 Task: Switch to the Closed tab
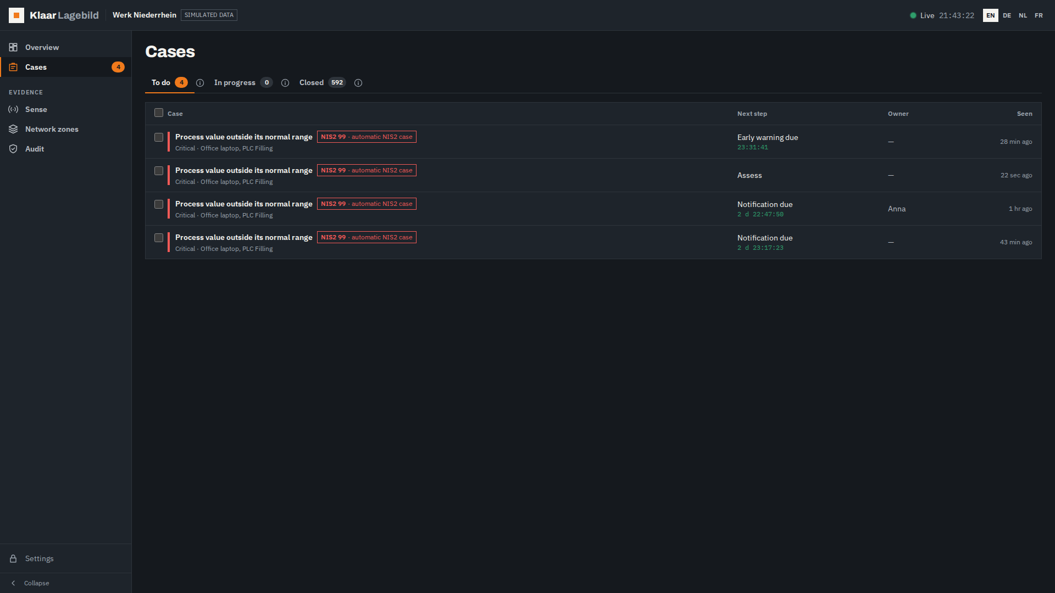[323, 82]
